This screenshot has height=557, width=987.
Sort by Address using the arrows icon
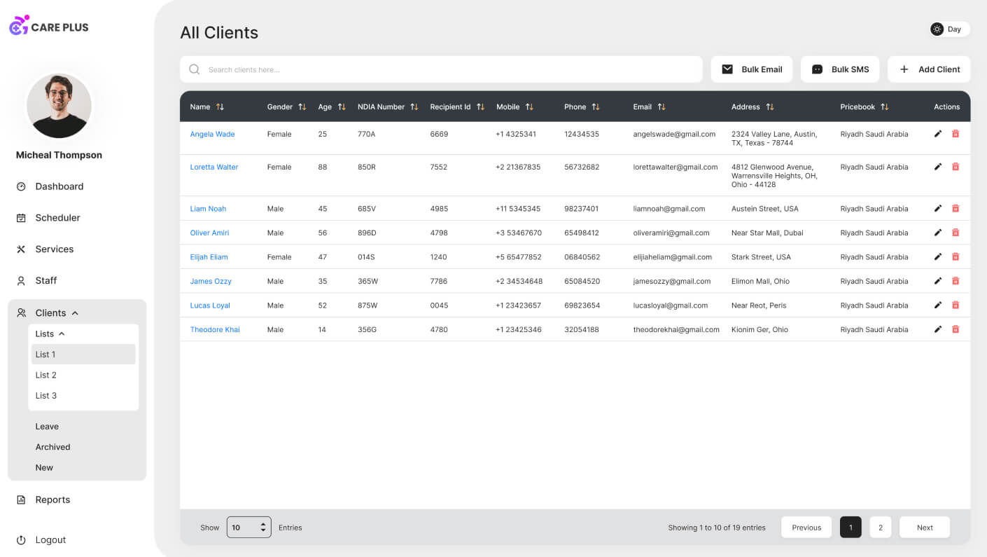(x=769, y=106)
